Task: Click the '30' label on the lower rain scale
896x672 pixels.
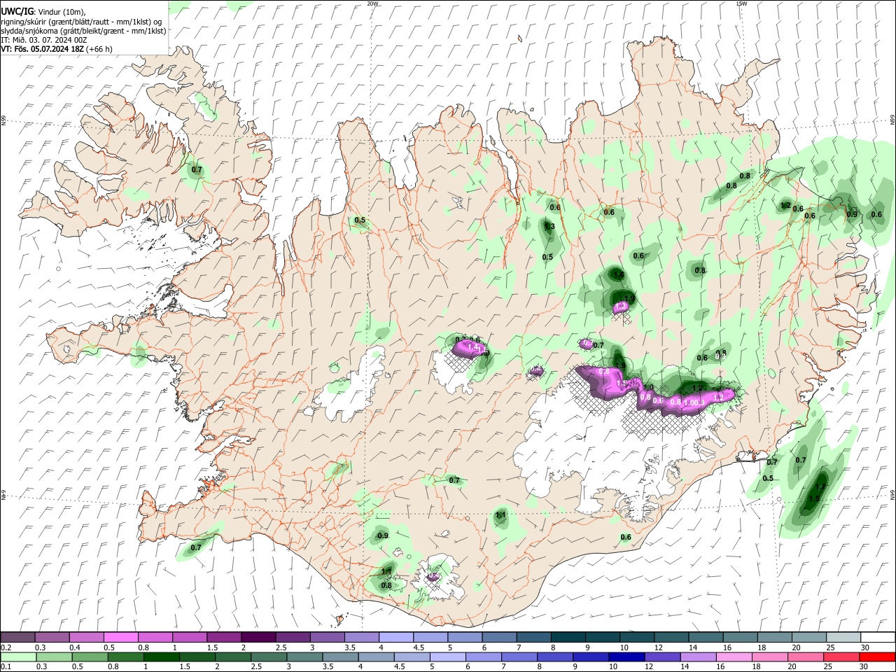Action: pos(863,667)
